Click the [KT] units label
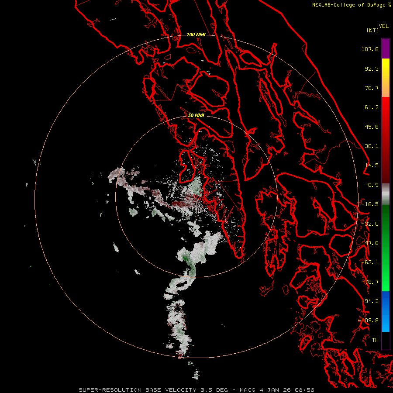 coord(372,30)
